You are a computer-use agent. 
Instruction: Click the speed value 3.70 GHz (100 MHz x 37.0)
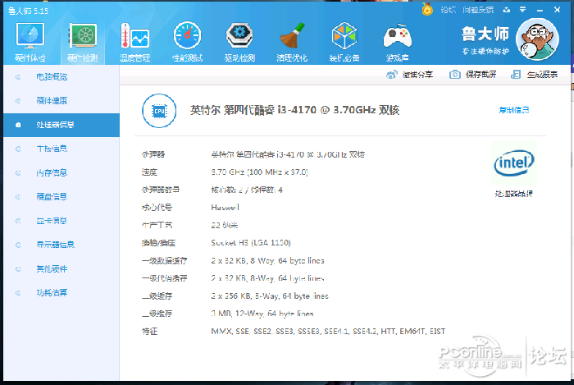click(260, 172)
